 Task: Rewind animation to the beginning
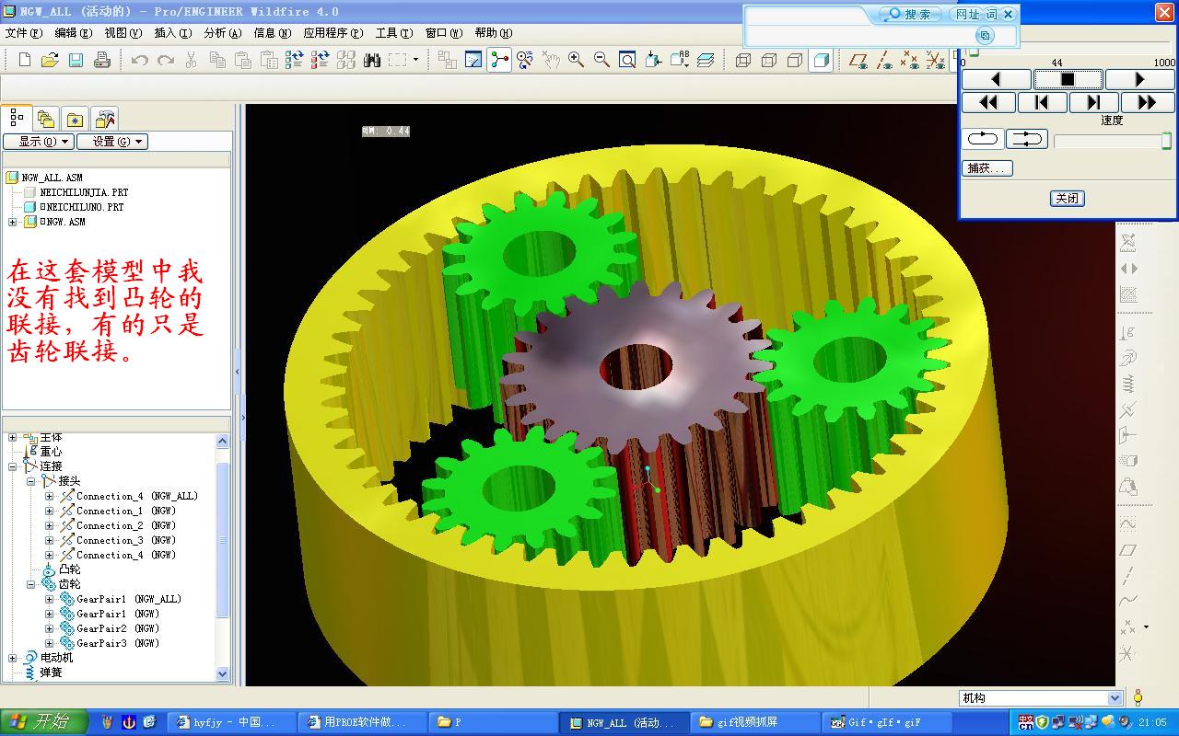pos(988,102)
